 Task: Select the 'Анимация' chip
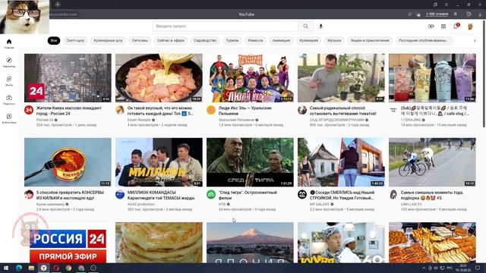(281, 40)
